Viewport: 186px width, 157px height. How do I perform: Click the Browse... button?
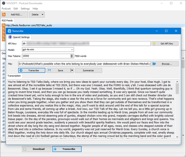pos(165,64)
